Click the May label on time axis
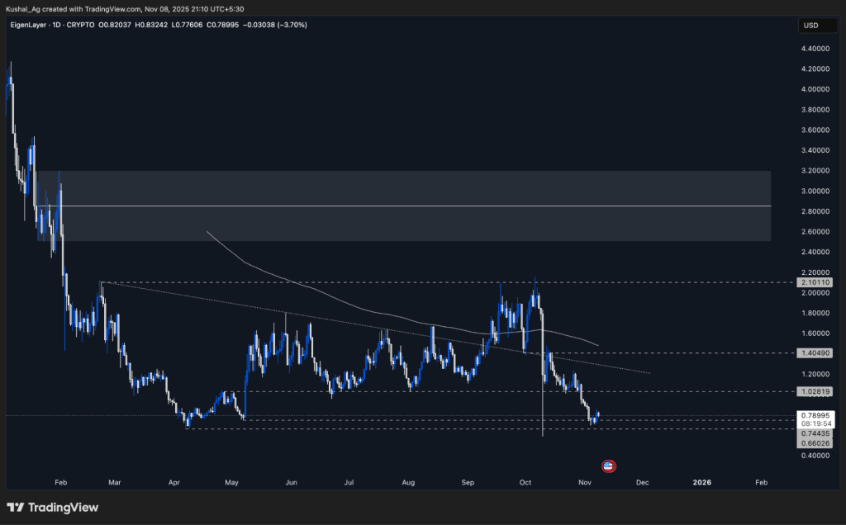 tap(231, 482)
